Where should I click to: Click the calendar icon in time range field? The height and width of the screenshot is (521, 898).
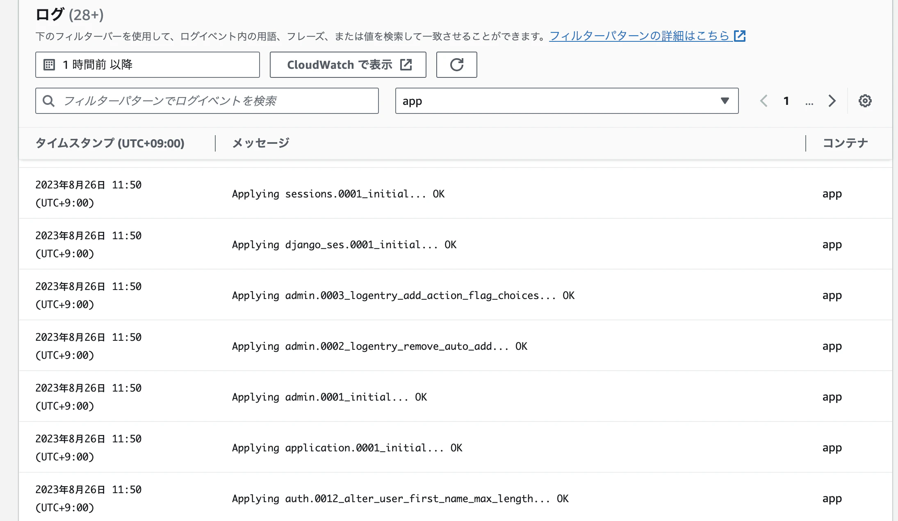coord(49,65)
